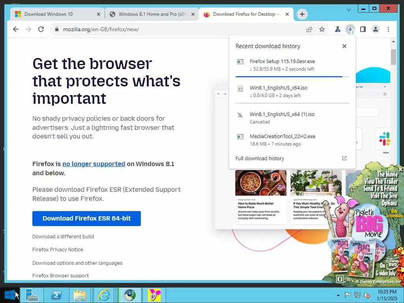Click the houseplants article thumbnail

coord(316,183)
